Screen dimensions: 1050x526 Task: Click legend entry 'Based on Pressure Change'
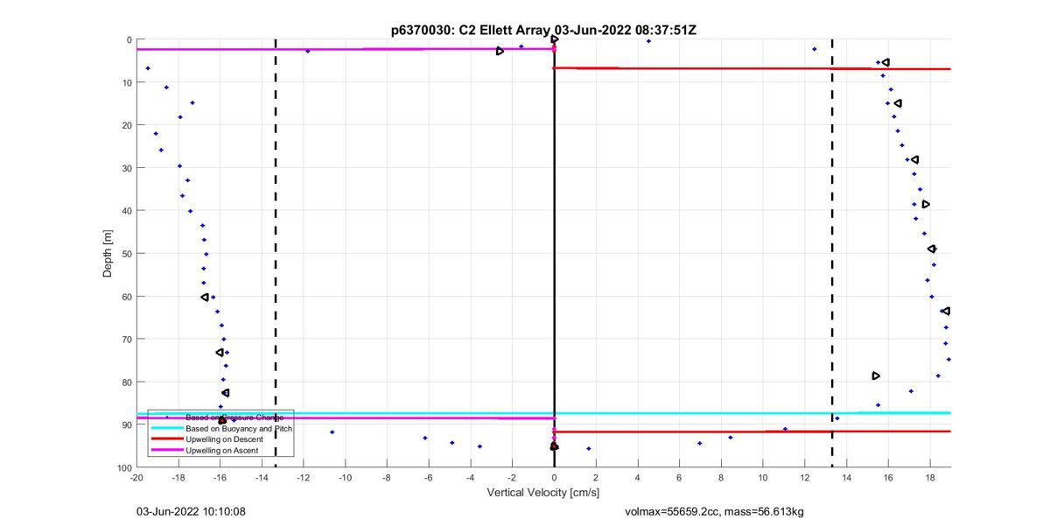coord(234,417)
